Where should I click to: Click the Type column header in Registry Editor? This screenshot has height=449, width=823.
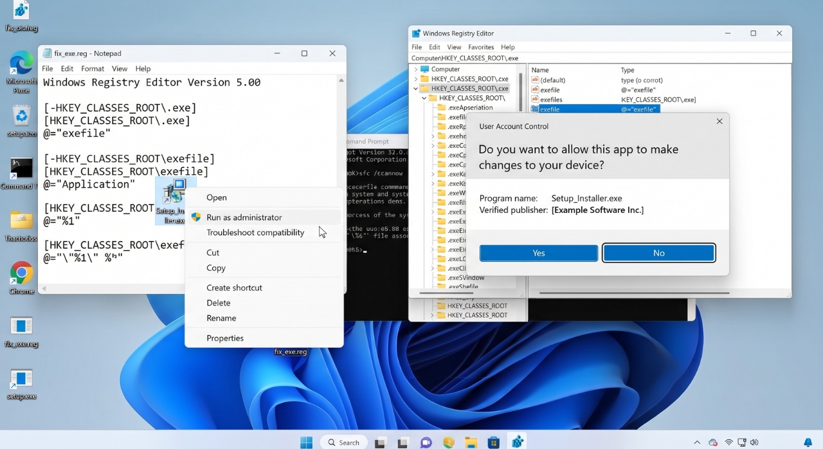pyautogui.click(x=628, y=69)
